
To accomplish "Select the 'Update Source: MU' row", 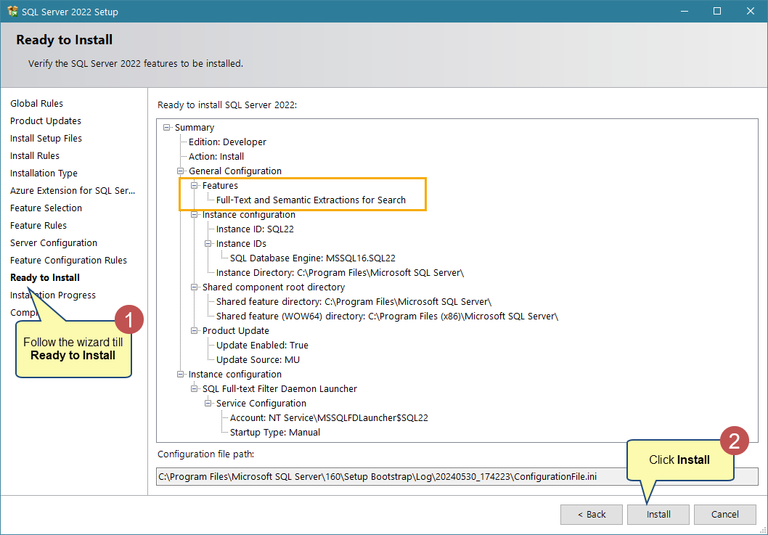I will 258,359.
